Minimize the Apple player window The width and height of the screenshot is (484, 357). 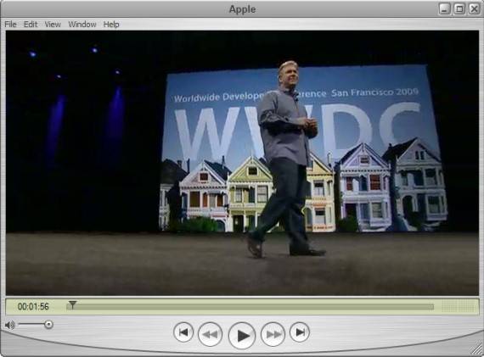pyautogui.click(x=444, y=8)
